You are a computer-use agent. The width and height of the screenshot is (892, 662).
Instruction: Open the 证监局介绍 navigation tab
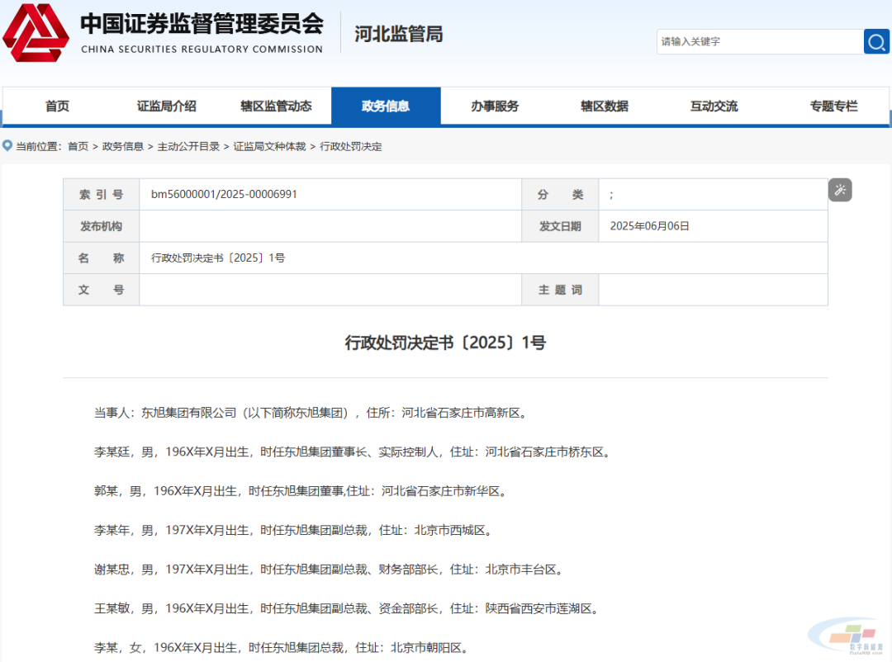(166, 106)
